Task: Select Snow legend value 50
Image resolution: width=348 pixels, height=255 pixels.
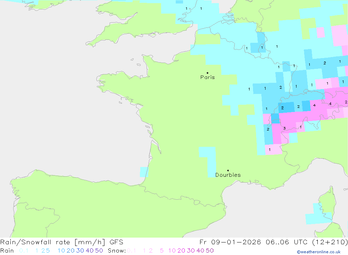Action: pyautogui.click(x=210, y=250)
